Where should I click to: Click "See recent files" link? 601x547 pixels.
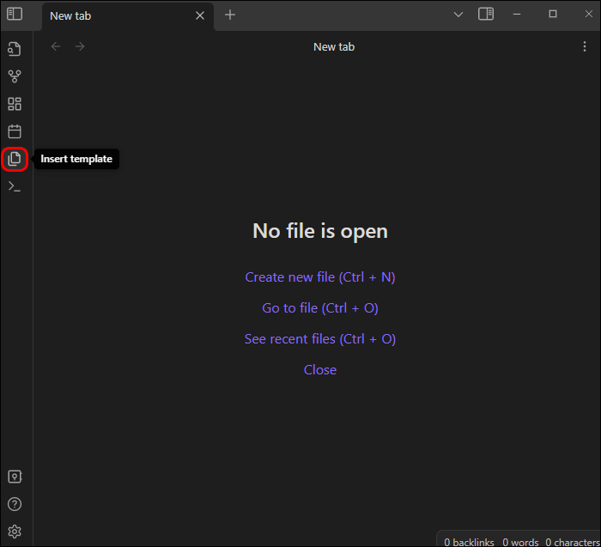click(319, 339)
